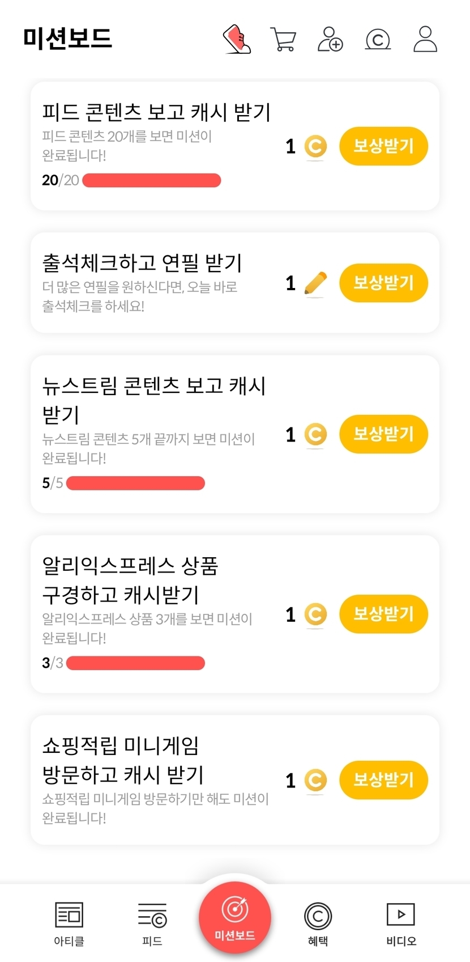
Task: Open the 쇼핑적립 미니게임 mission title
Action: click(122, 760)
